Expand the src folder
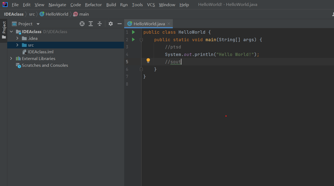Screen dimensions: 334x186 (x=17, y=45)
